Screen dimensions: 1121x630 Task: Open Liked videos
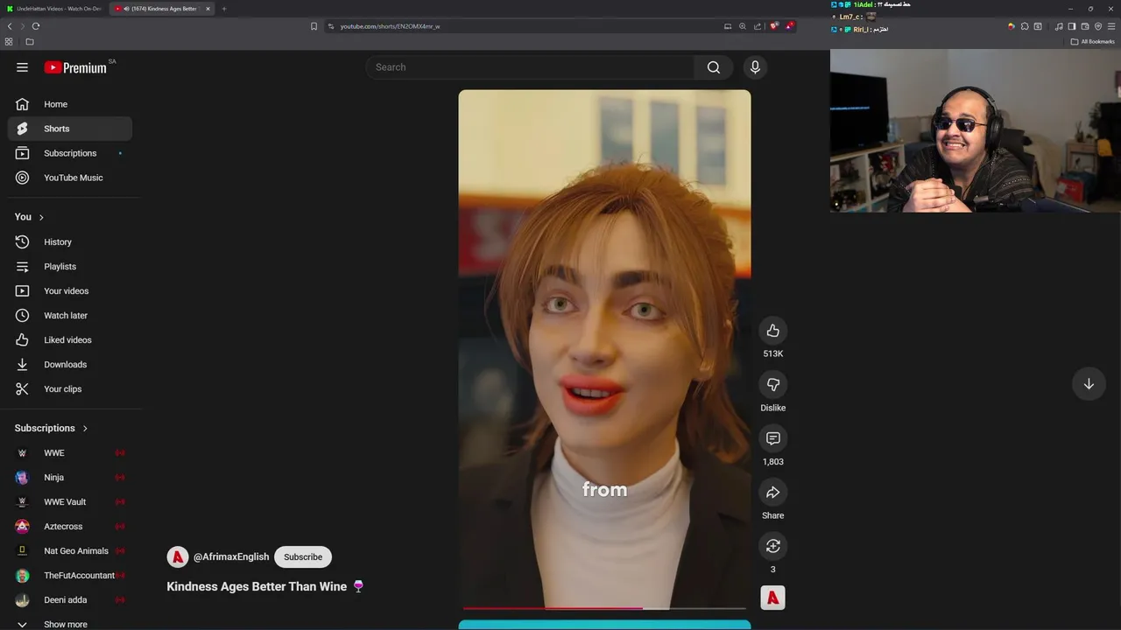click(70, 340)
